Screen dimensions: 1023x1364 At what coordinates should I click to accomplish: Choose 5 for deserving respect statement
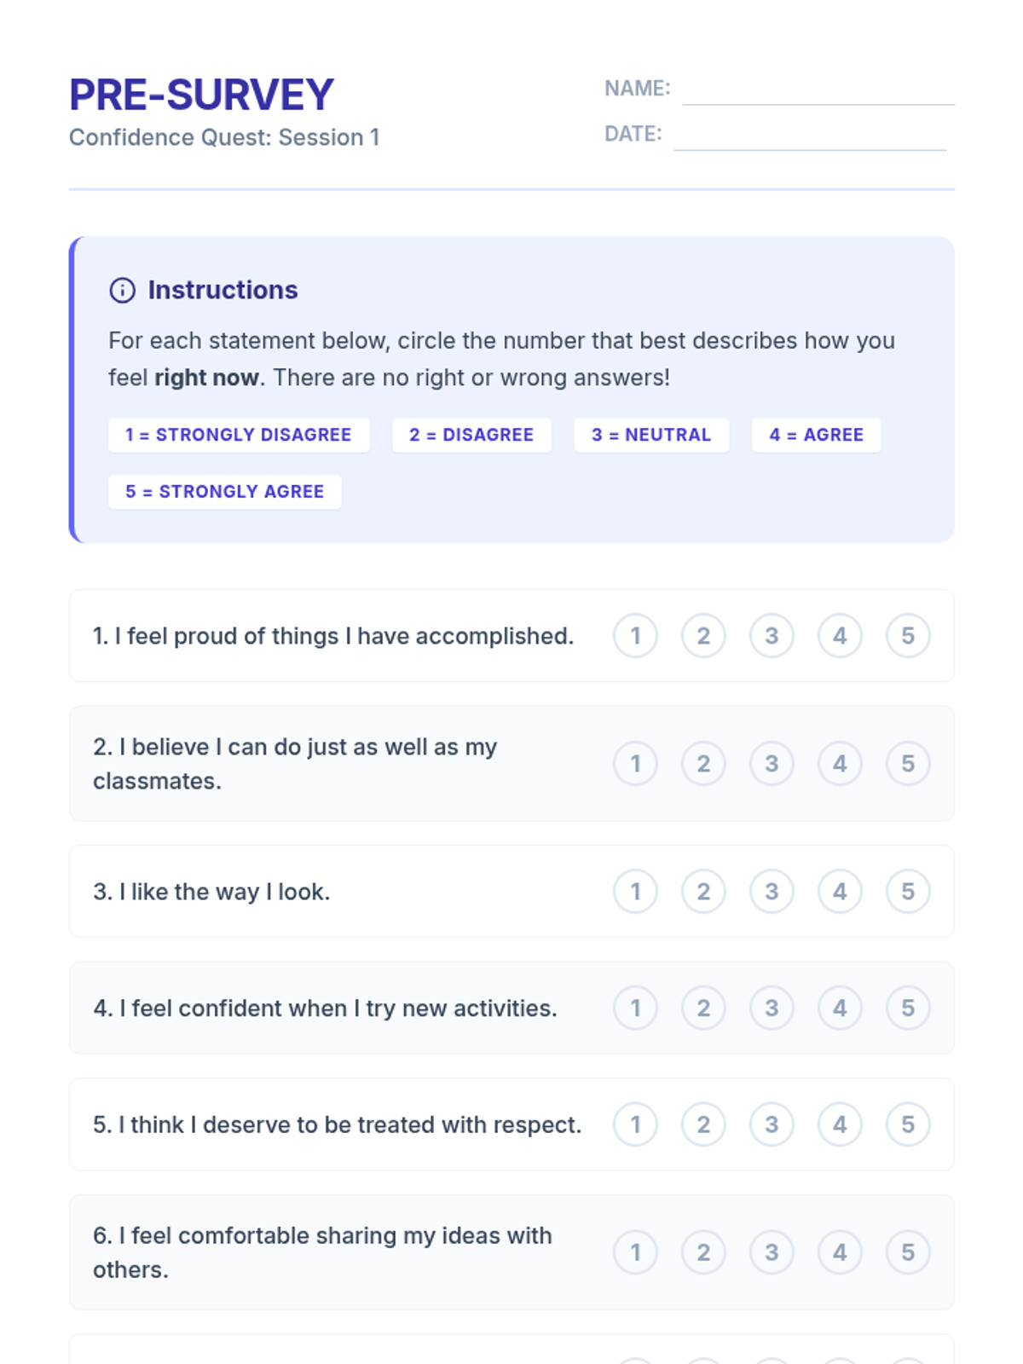[x=908, y=1124]
